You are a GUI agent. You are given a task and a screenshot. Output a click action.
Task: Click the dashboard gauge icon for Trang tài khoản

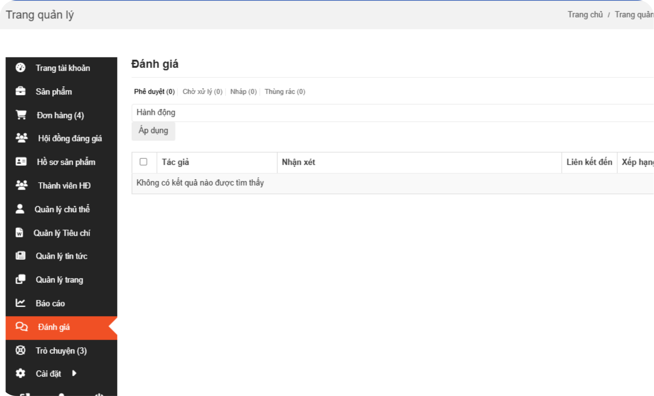(x=20, y=68)
